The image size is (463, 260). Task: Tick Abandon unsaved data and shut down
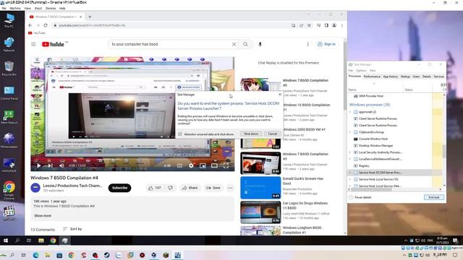[180, 134]
